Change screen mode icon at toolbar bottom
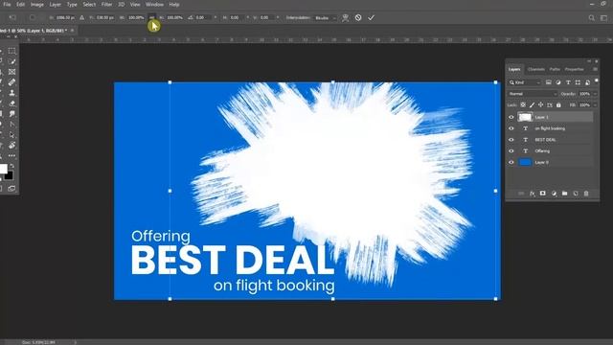 (11, 189)
